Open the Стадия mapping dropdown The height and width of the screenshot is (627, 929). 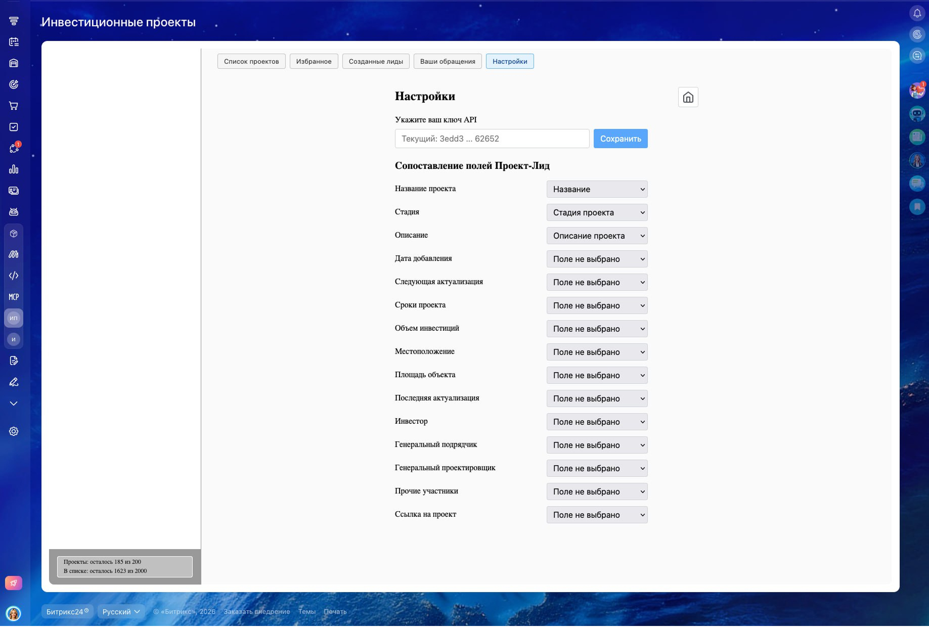597,212
